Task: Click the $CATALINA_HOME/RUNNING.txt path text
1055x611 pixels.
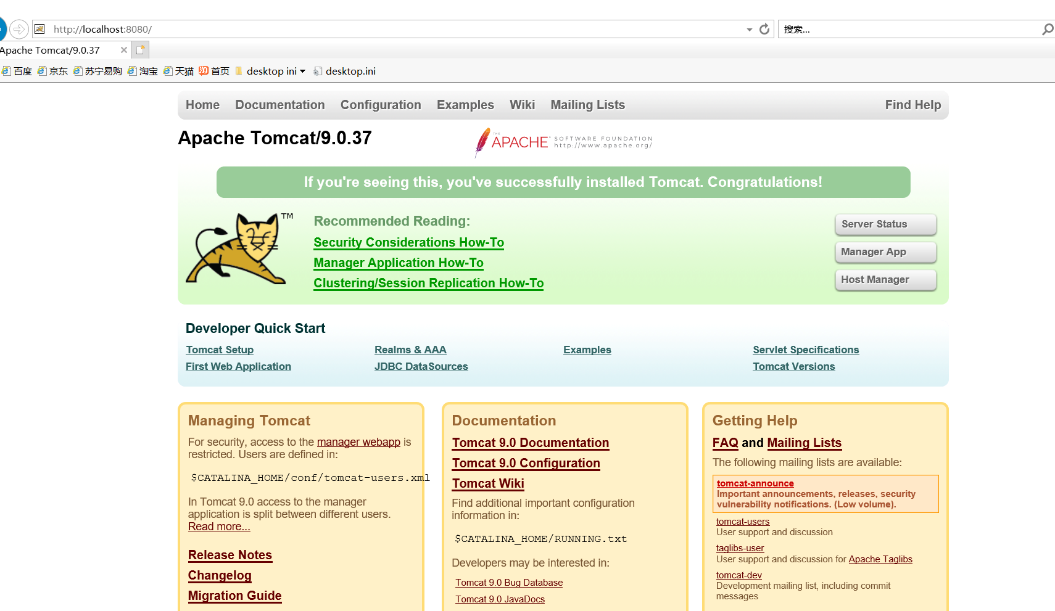Action: click(541, 539)
